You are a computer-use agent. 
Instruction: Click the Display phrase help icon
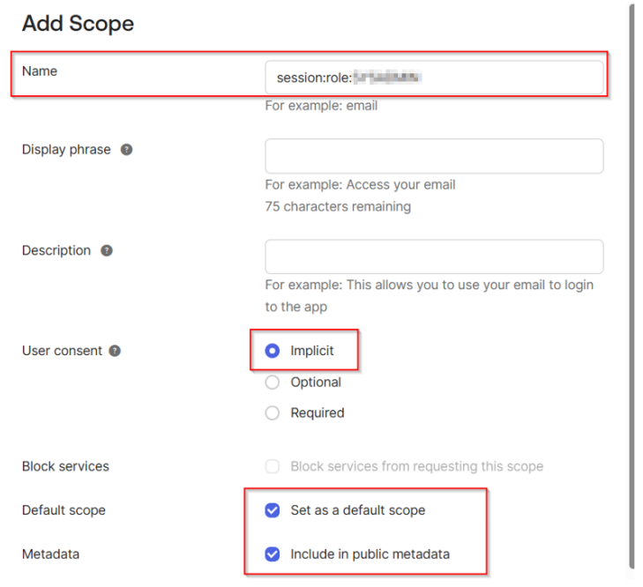click(126, 150)
